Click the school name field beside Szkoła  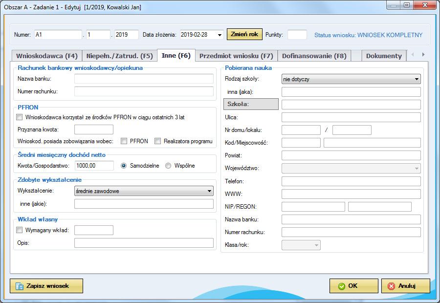pos(351,105)
